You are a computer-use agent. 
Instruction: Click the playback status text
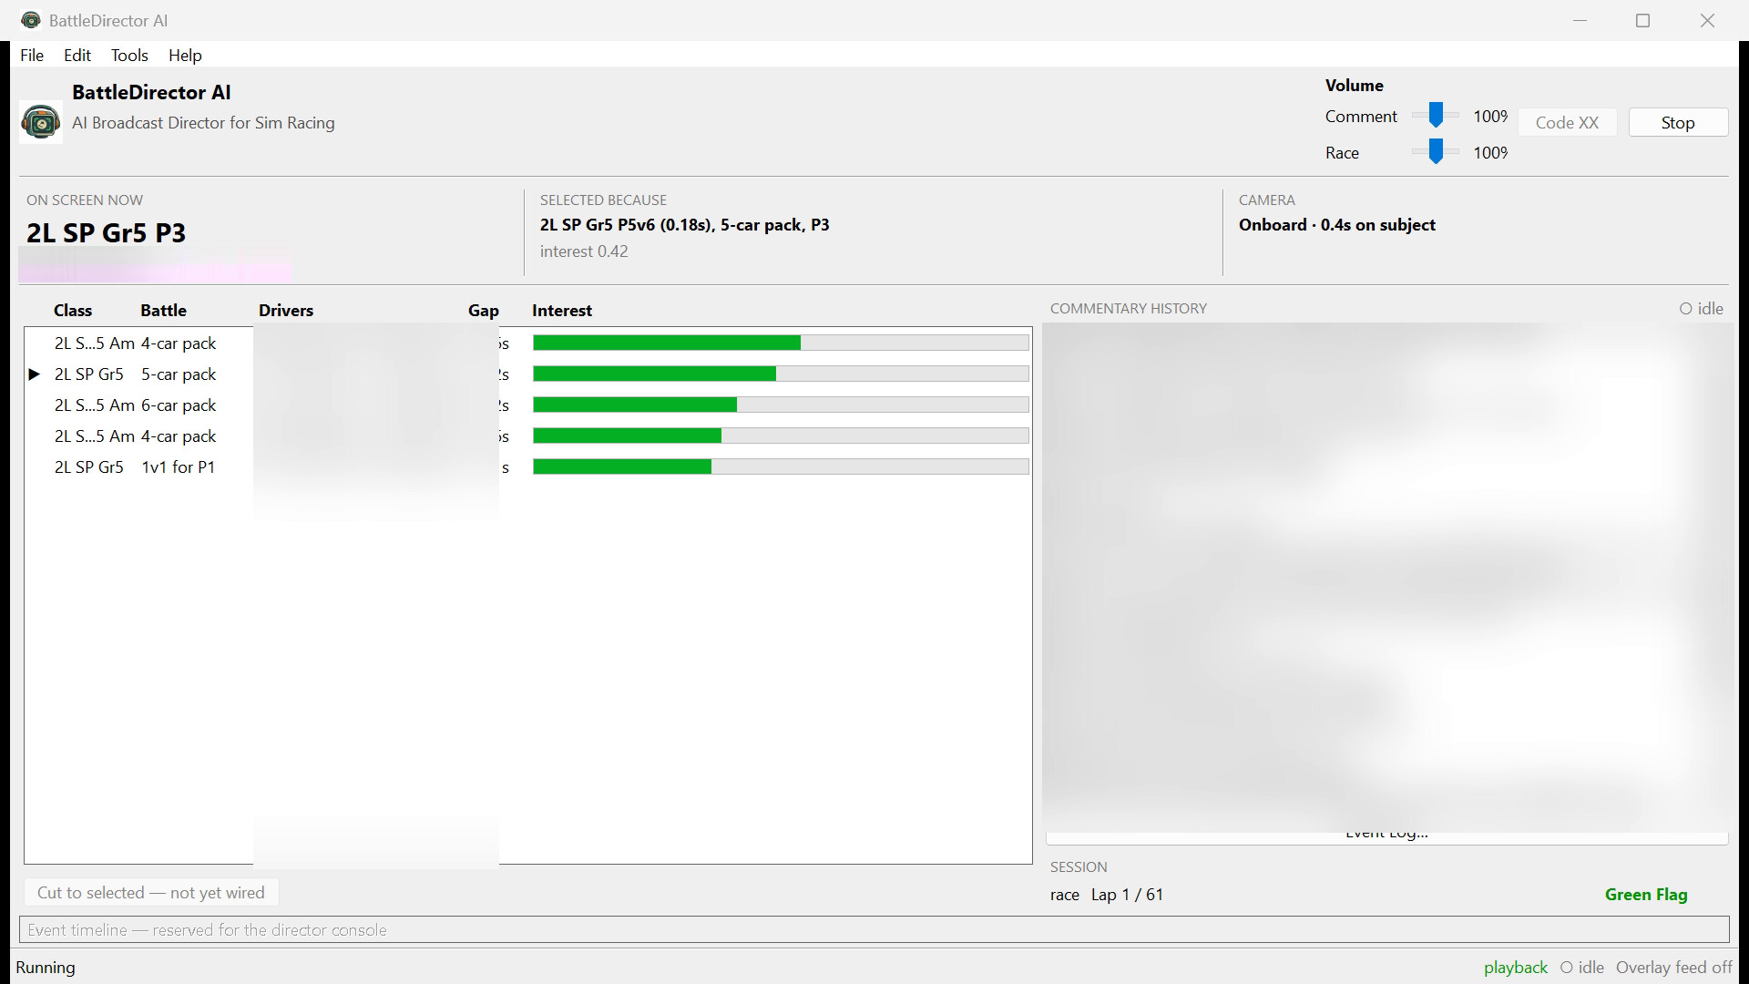click(1516, 968)
